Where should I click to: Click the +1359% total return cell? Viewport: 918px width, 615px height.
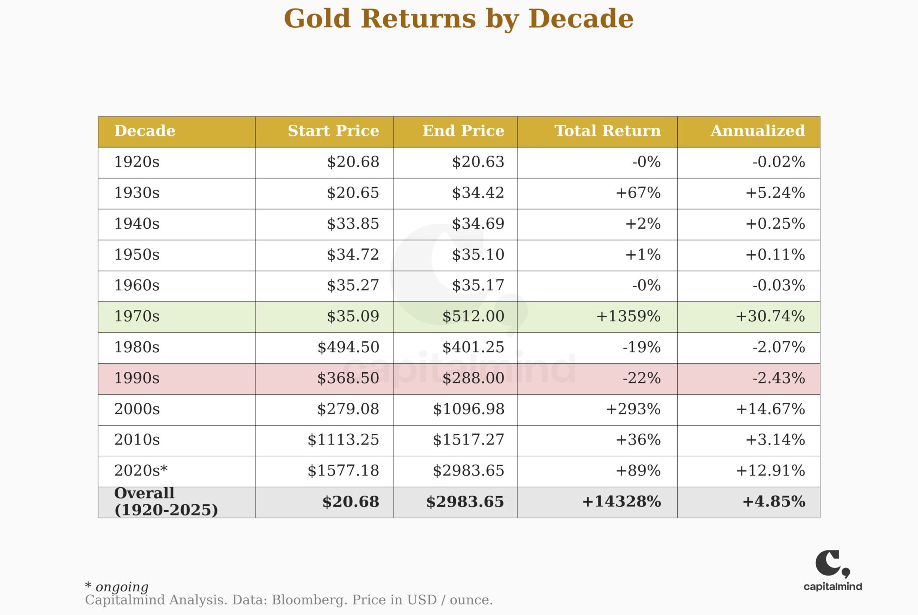pyautogui.click(x=628, y=316)
